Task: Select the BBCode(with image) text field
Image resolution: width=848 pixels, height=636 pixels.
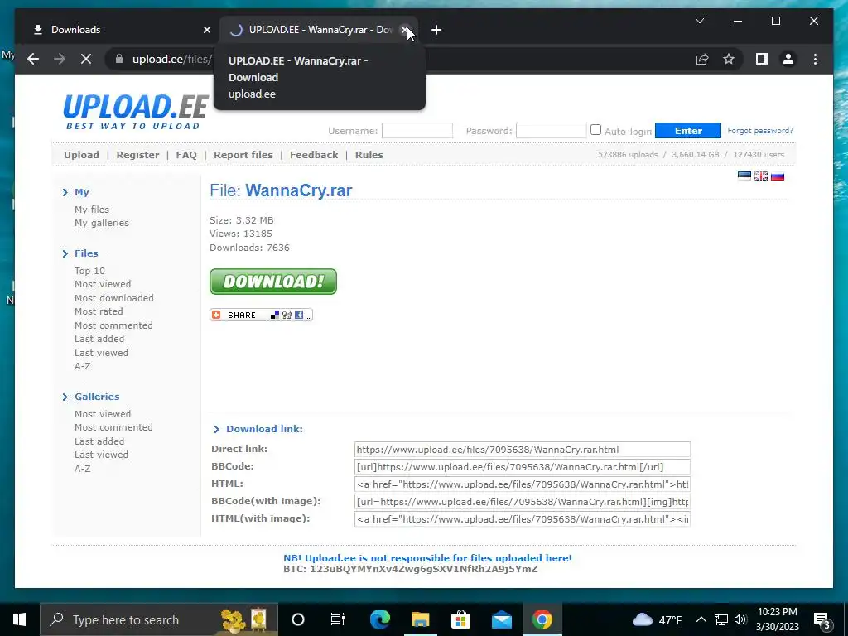Action: pyautogui.click(x=522, y=501)
